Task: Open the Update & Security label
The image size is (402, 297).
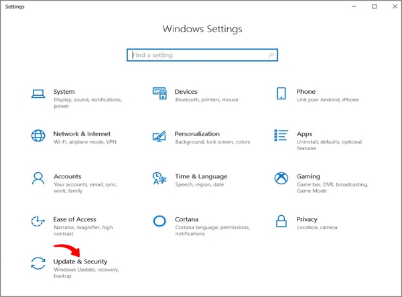Action: tap(80, 261)
